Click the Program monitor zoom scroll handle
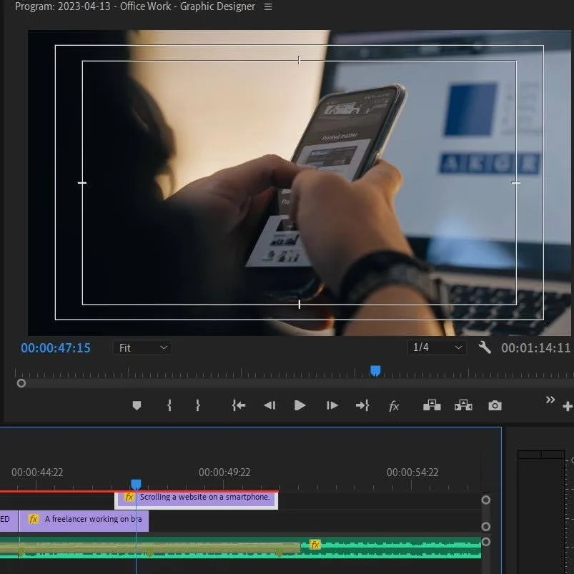The width and height of the screenshot is (574, 574). pos(21,383)
